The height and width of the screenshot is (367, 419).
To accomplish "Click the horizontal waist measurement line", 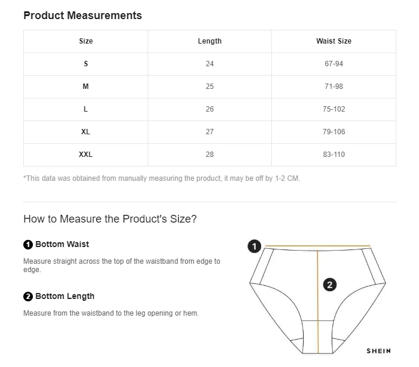I will coord(318,246).
